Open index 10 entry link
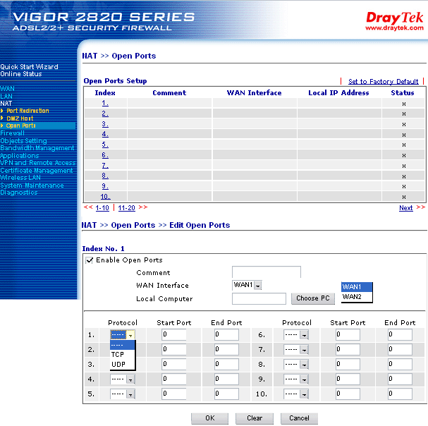428x426 pixels. tap(105, 196)
